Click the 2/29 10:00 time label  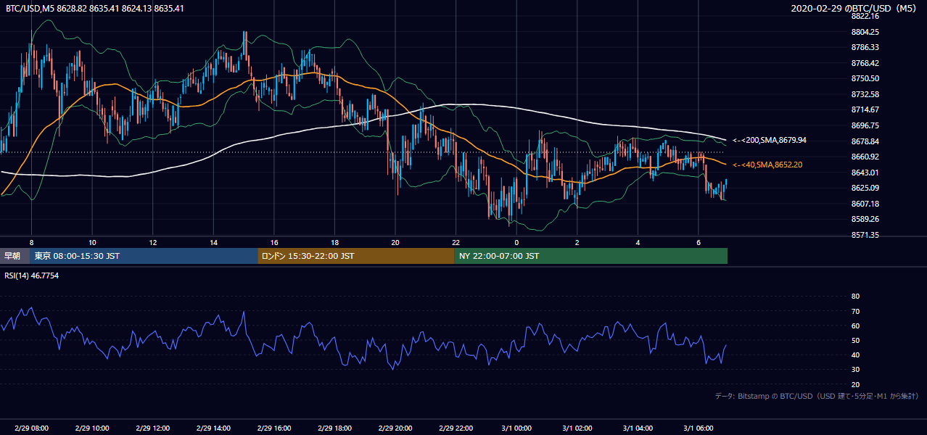91,428
